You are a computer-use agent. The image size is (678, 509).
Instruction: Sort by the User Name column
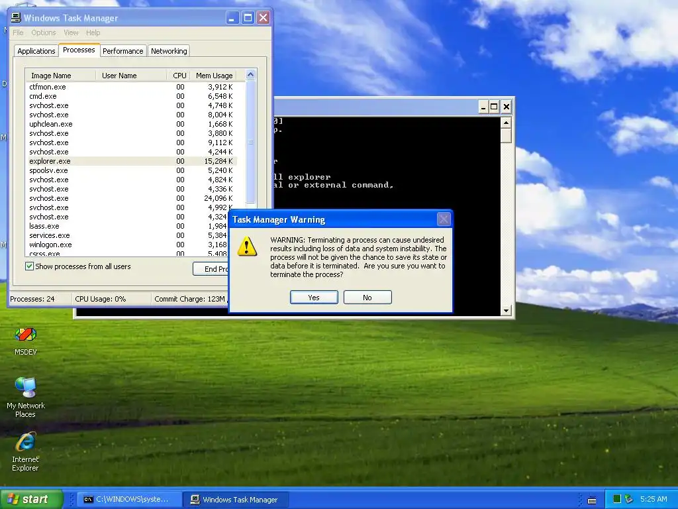pyautogui.click(x=131, y=76)
